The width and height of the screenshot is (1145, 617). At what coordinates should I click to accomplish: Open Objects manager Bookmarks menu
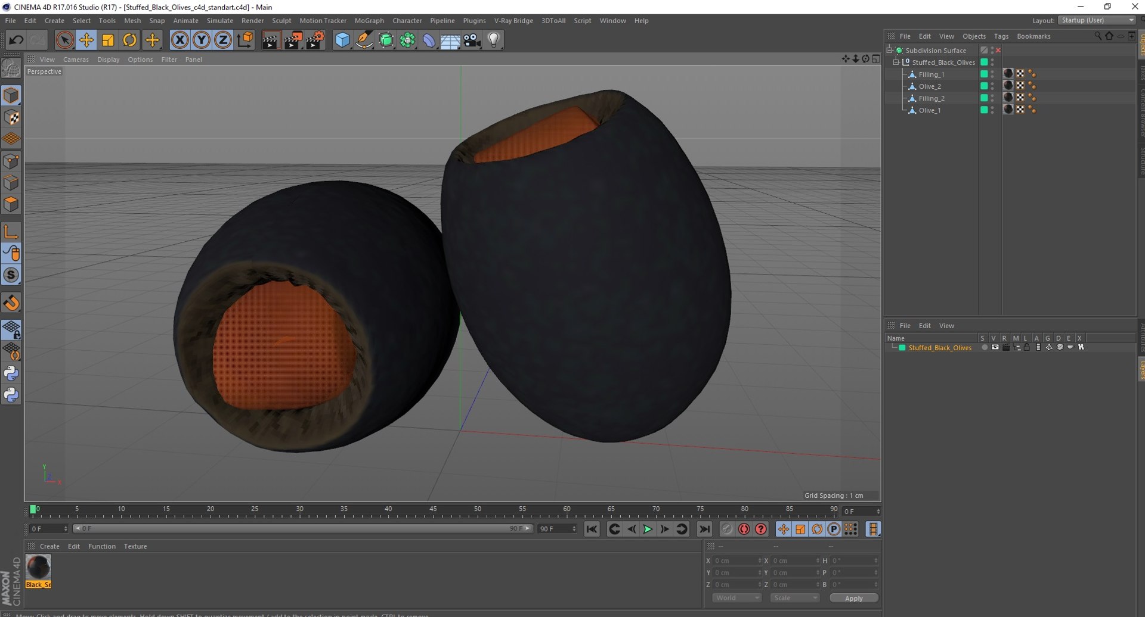(x=1033, y=36)
